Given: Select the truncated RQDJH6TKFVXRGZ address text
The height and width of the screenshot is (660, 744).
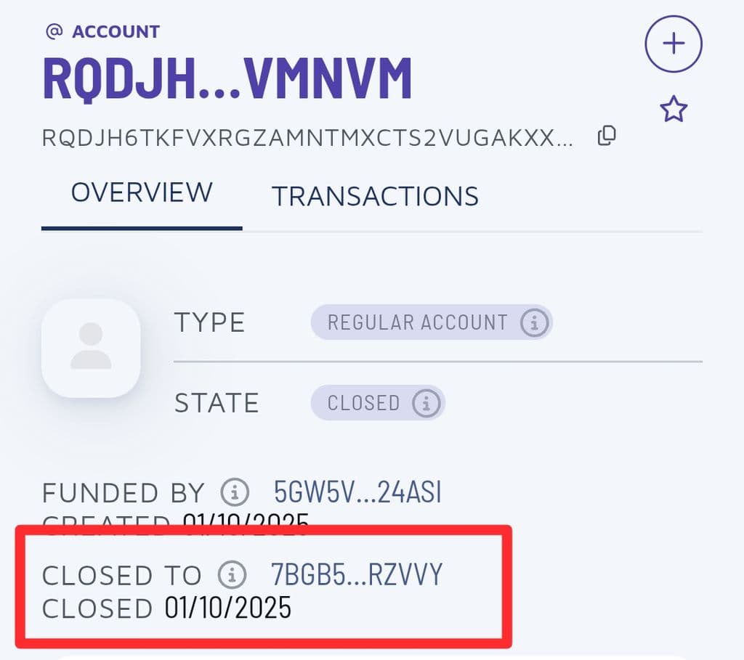Looking at the screenshot, I should click(x=307, y=139).
